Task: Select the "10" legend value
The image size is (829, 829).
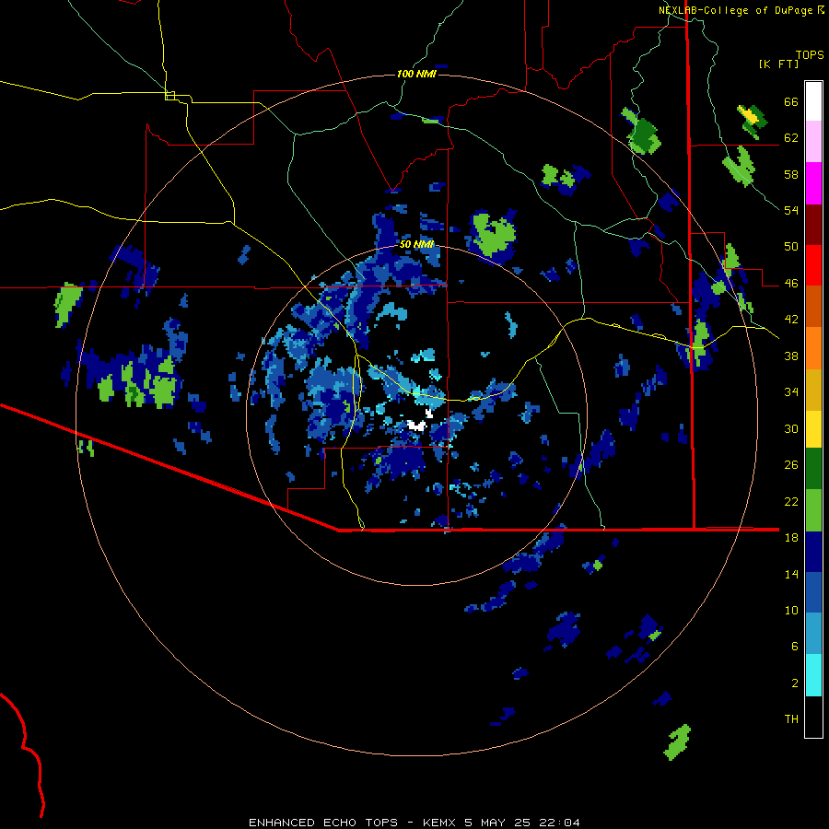Action: pyautogui.click(x=791, y=610)
